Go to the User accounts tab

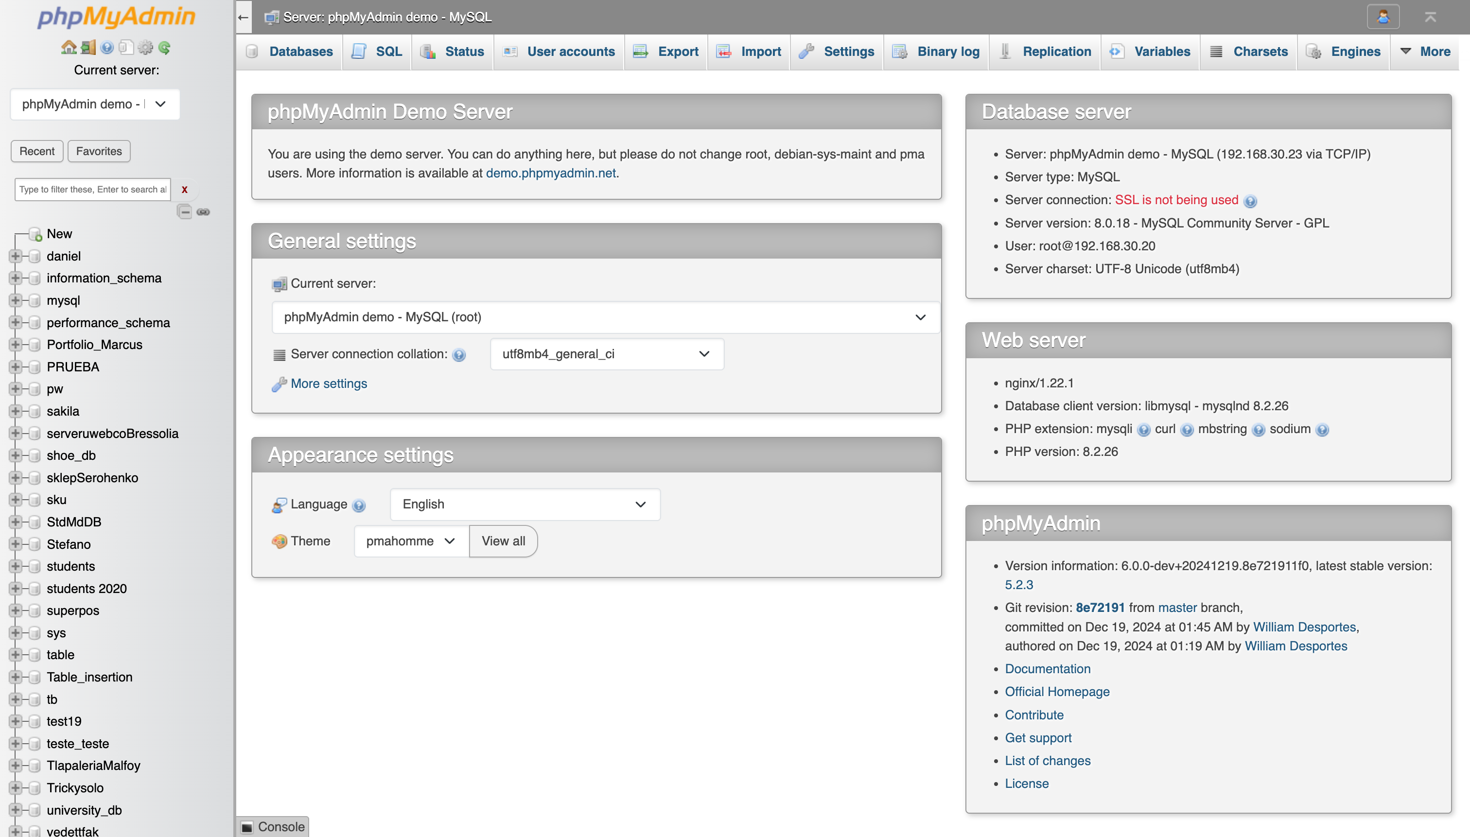559,52
